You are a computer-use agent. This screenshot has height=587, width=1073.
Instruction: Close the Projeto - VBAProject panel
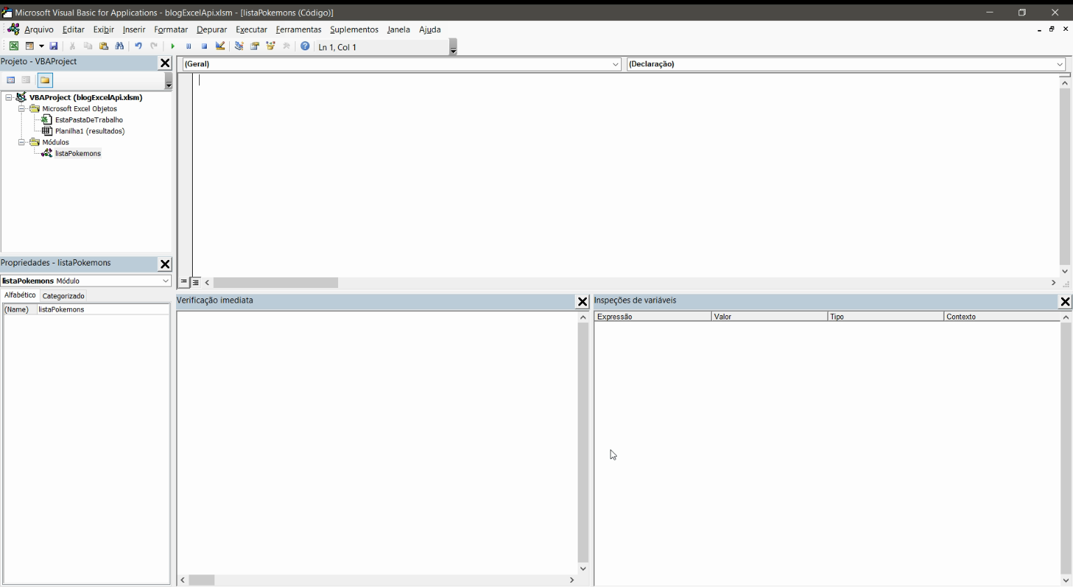point(165,63)
